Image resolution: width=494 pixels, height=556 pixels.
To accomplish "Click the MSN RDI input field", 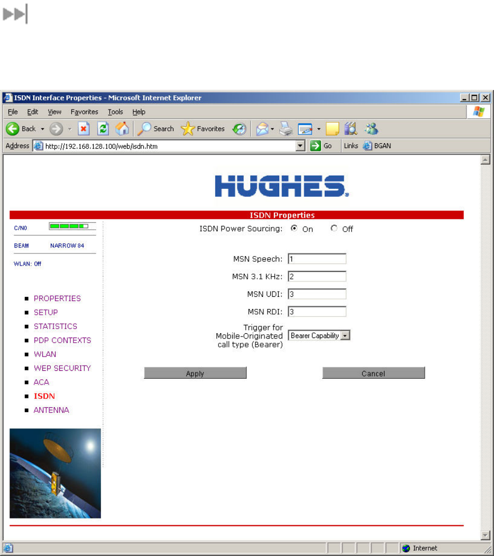I will point(317,312).
